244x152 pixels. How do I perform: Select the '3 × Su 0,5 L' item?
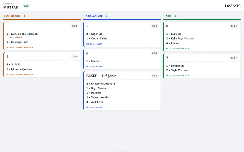pyautogui.click(x=13, y=65)
